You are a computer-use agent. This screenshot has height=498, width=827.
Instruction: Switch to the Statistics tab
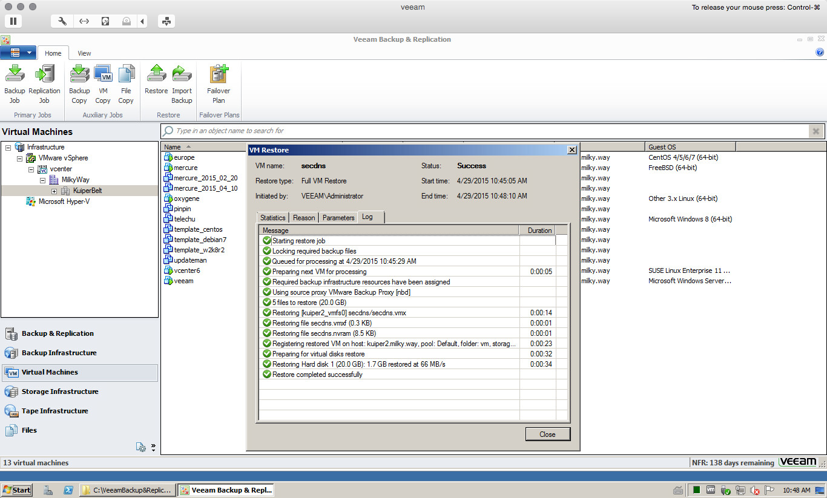(x=272, y=218)
